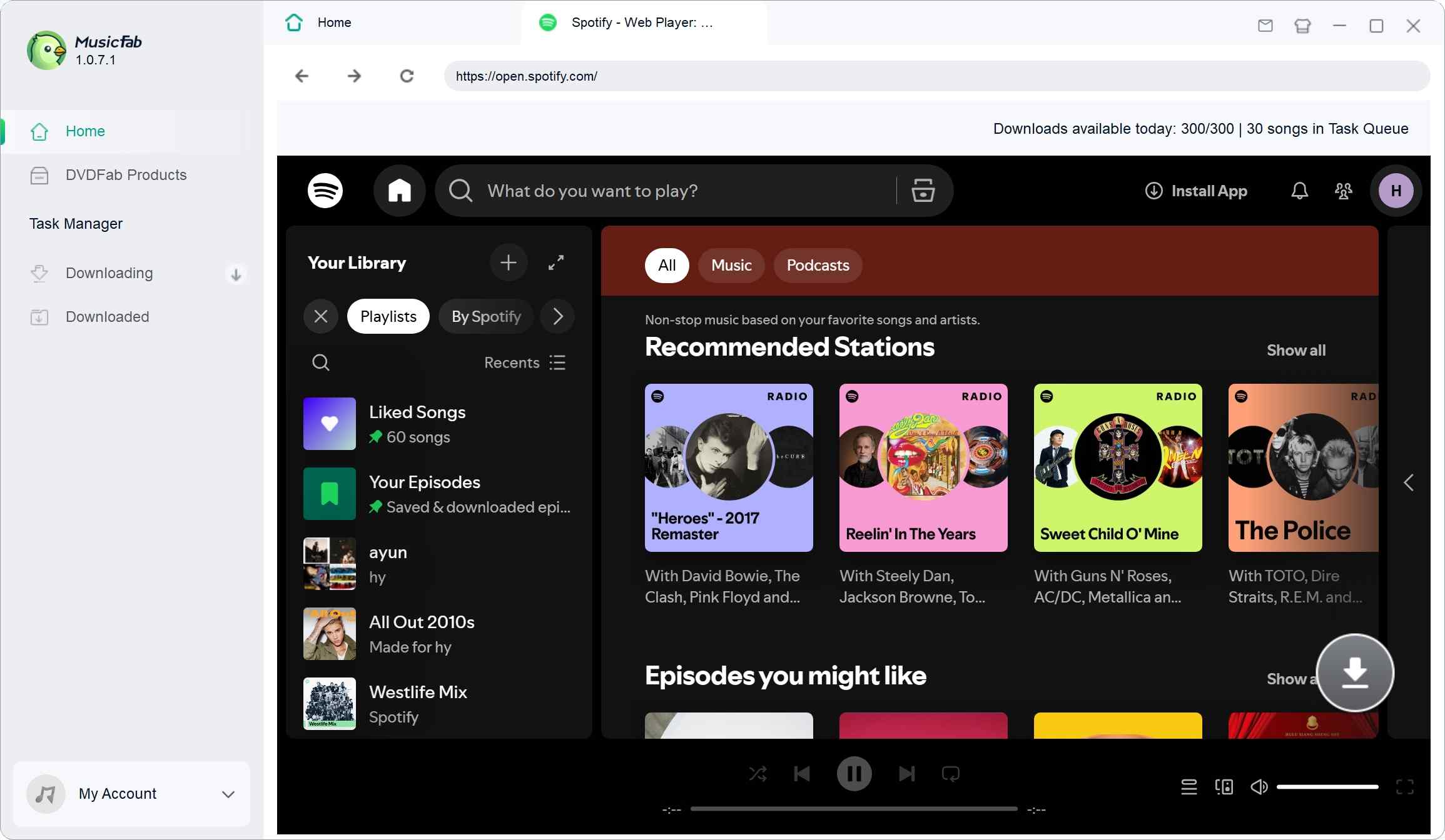Select the Playlists filter chip
Image resolution: width=1445 pixels, height=840 pixels.
coord(388,316)
